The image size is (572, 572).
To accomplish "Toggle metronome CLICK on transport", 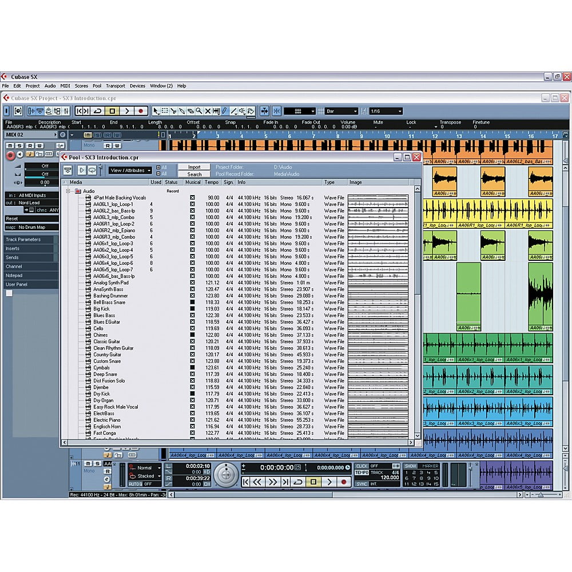I will (362, 466).
